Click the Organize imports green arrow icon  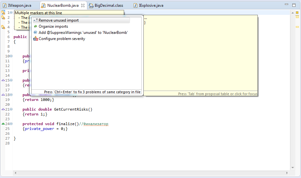coord(35,26)
